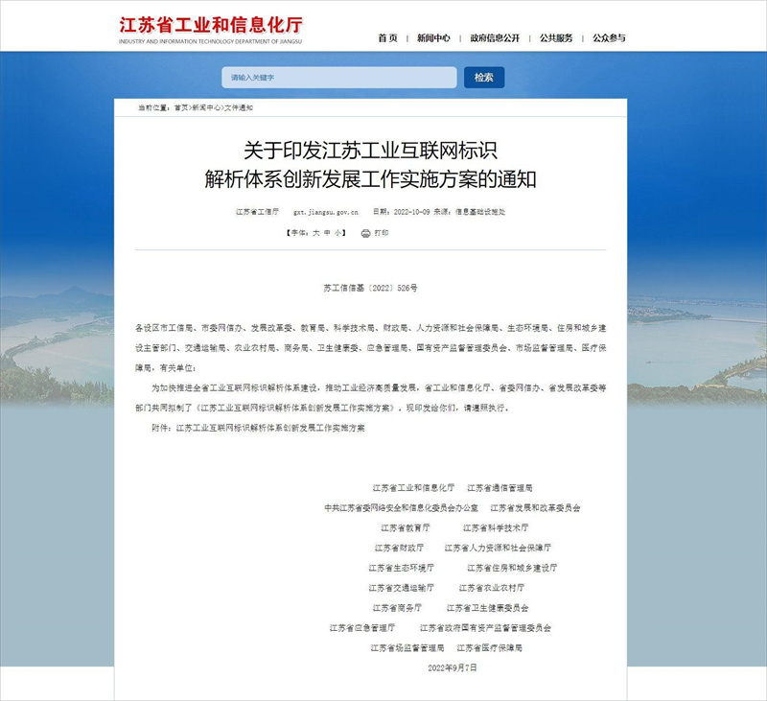Set font size to 大 (large)
This screenshot has height=701, width=767.
tap(315, 233)
